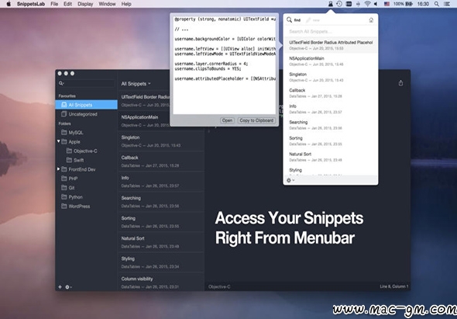
Task: Click the Copy to Clipboard button
Action: (x=256, y=120)
